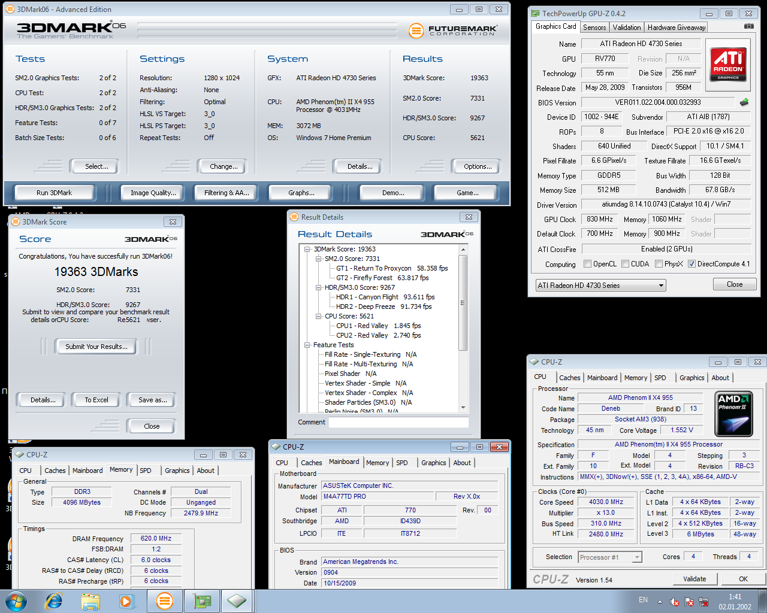Open Windows Explorer folder icon on taskbar
This screenshot has width=767, height=613.
tap(90, 601)
